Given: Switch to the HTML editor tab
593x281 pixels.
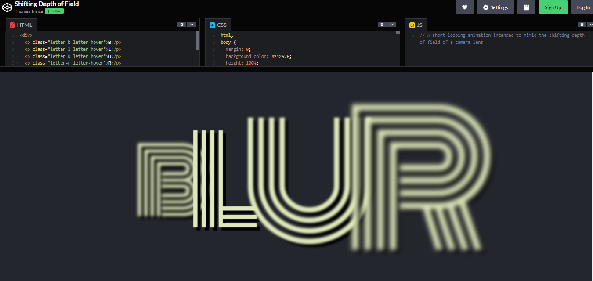Looking at the screenshot, I should [24, 25].
